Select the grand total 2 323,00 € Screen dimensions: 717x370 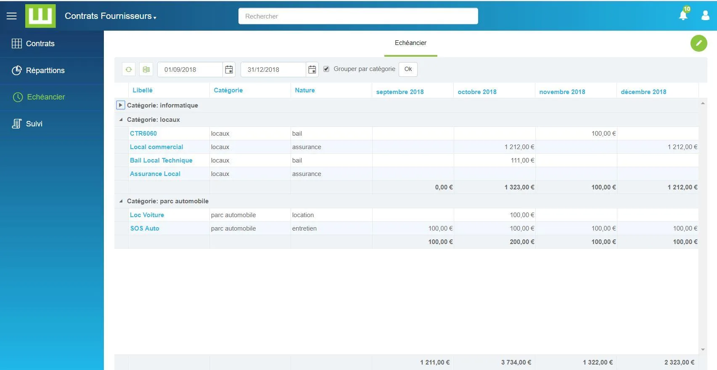[x=679, y=362]
